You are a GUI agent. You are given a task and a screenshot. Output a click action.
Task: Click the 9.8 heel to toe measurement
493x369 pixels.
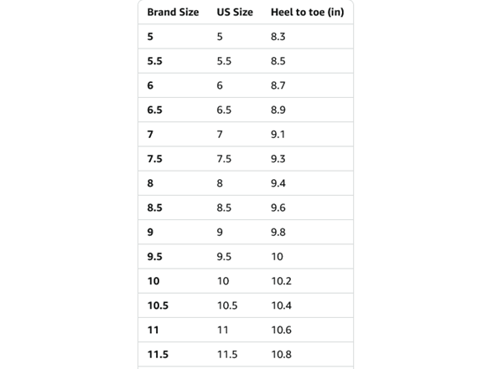[x=278, y=233]
